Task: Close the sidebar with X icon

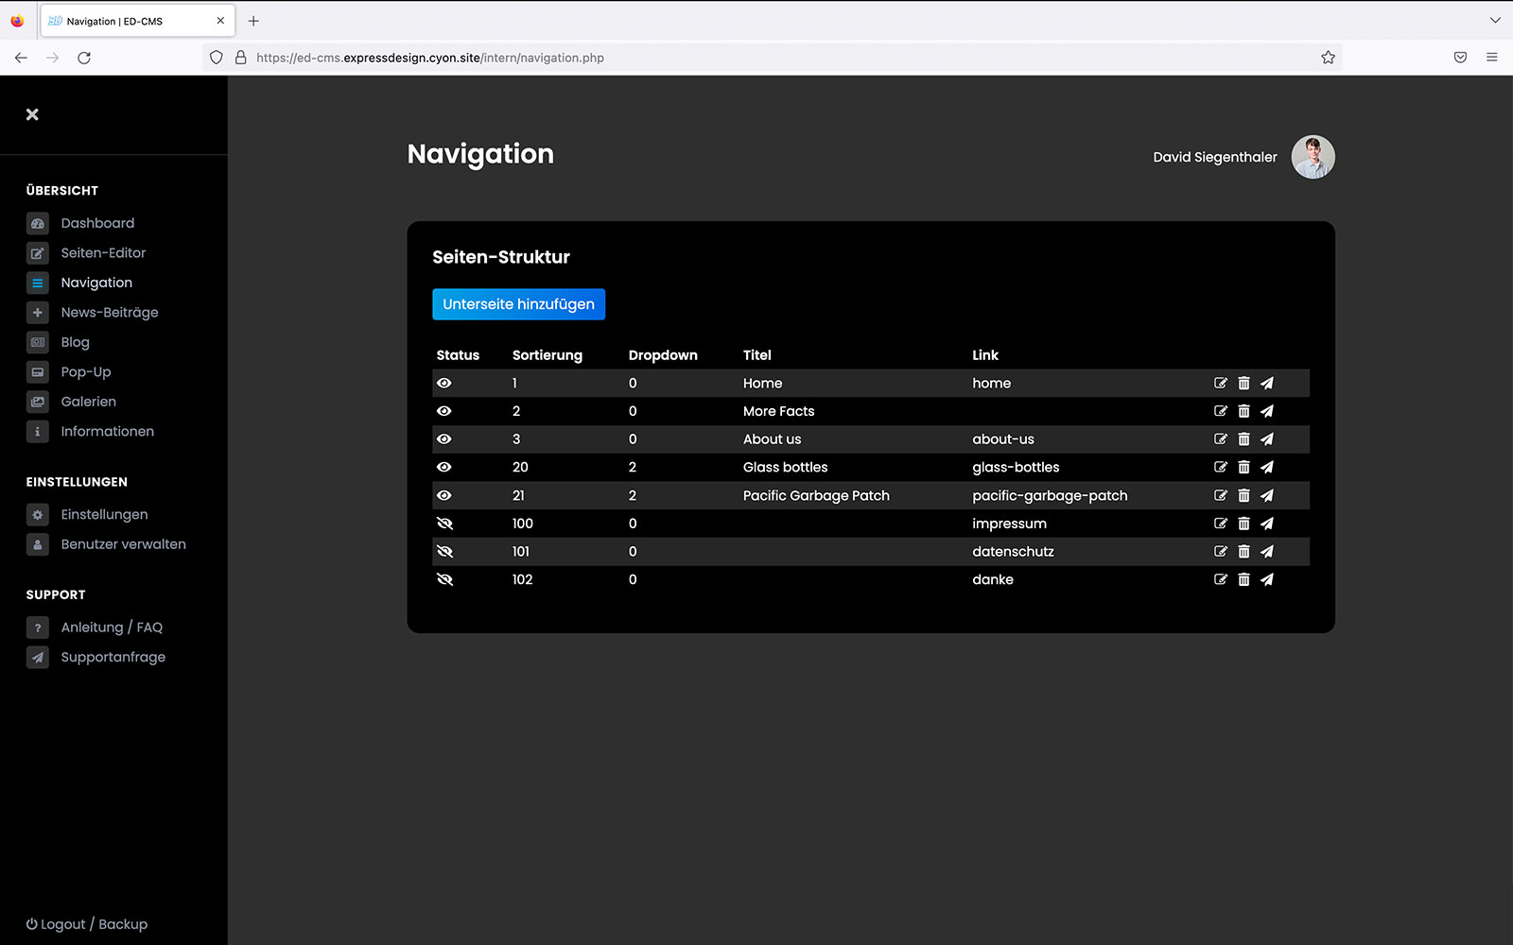Action: (32, 114)
